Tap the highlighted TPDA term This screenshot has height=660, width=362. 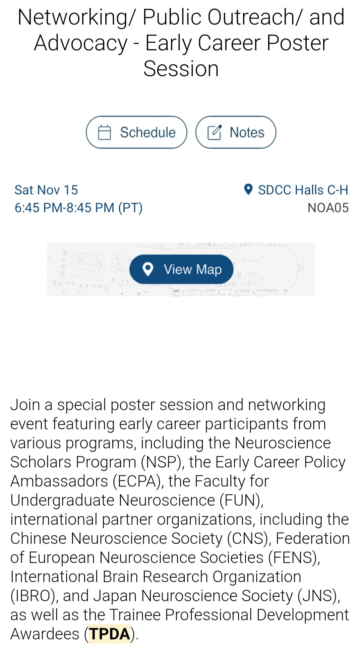click(x=109, y=634)
